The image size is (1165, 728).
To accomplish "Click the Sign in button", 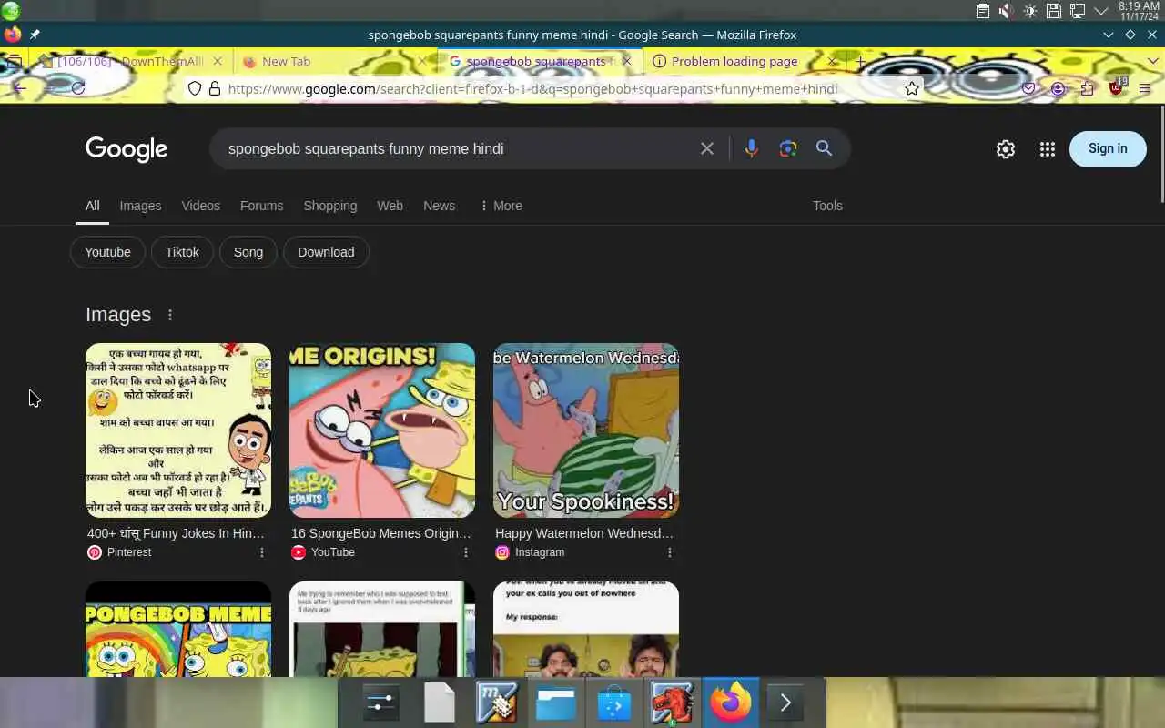I will (1108, 149).
